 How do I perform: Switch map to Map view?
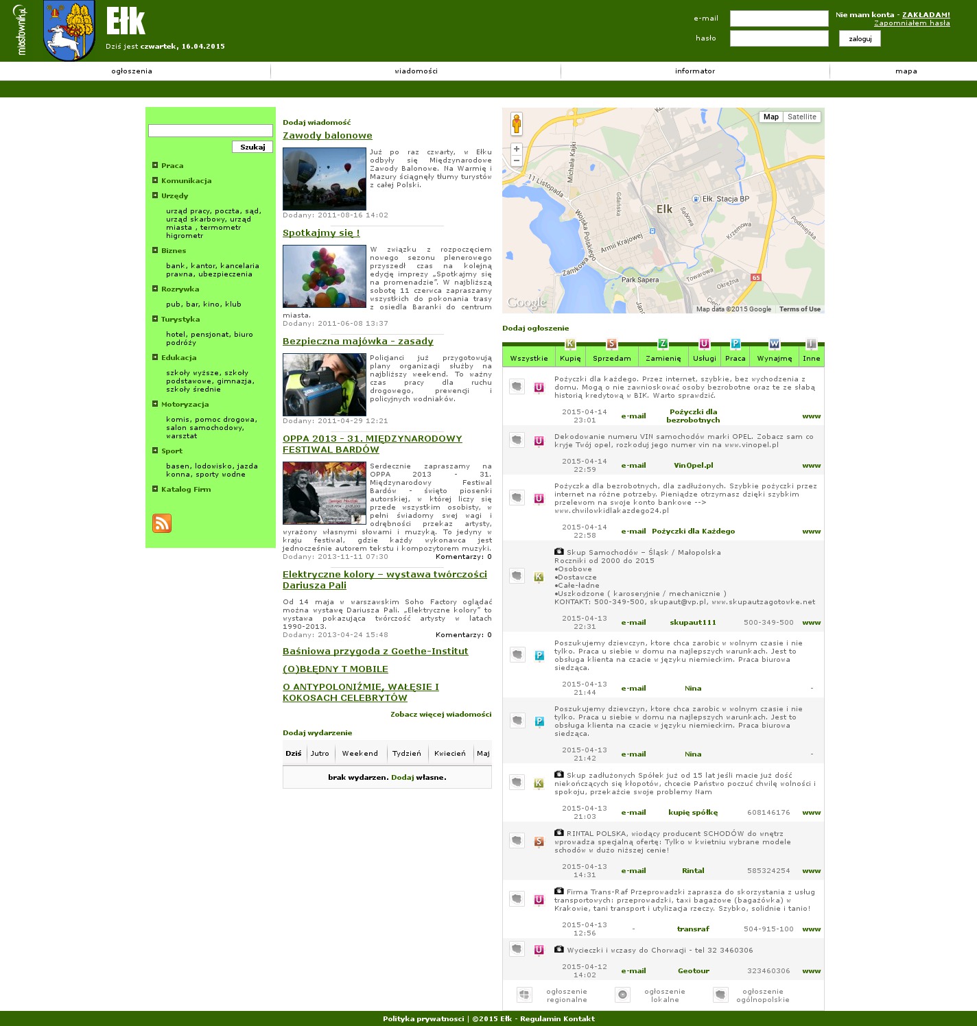[x=771, y=117]
